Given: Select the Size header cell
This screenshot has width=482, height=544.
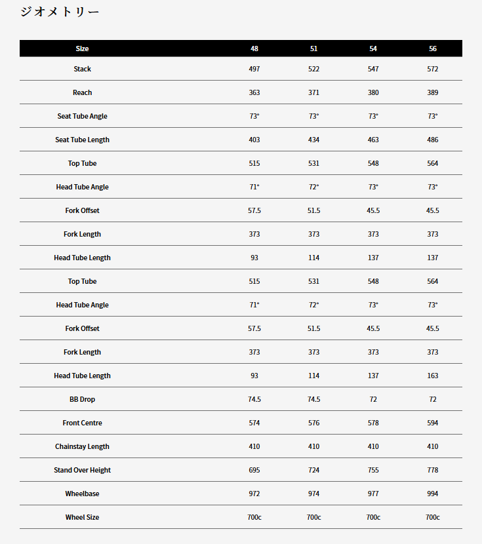Looking at the screenshot, I should click(x=82, y=49).
